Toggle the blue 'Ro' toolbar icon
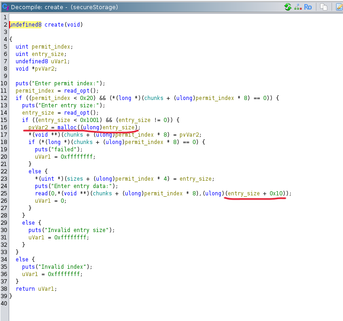This screenshot has height=321, width=343. click(x=308, y=7)
